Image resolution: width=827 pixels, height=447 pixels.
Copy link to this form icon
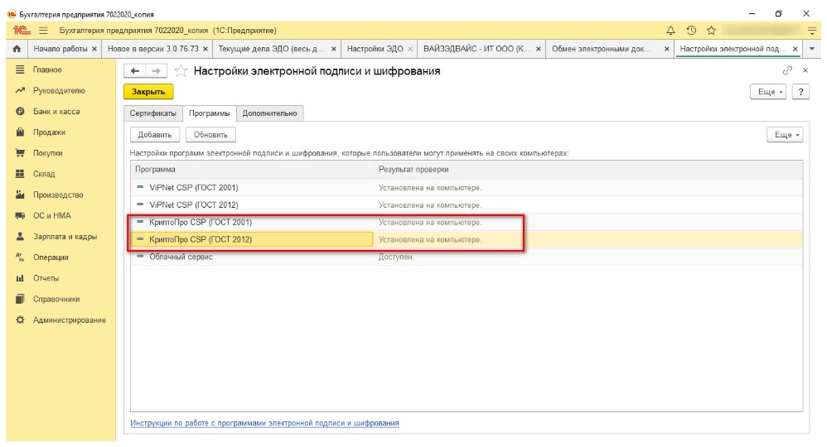787,70
